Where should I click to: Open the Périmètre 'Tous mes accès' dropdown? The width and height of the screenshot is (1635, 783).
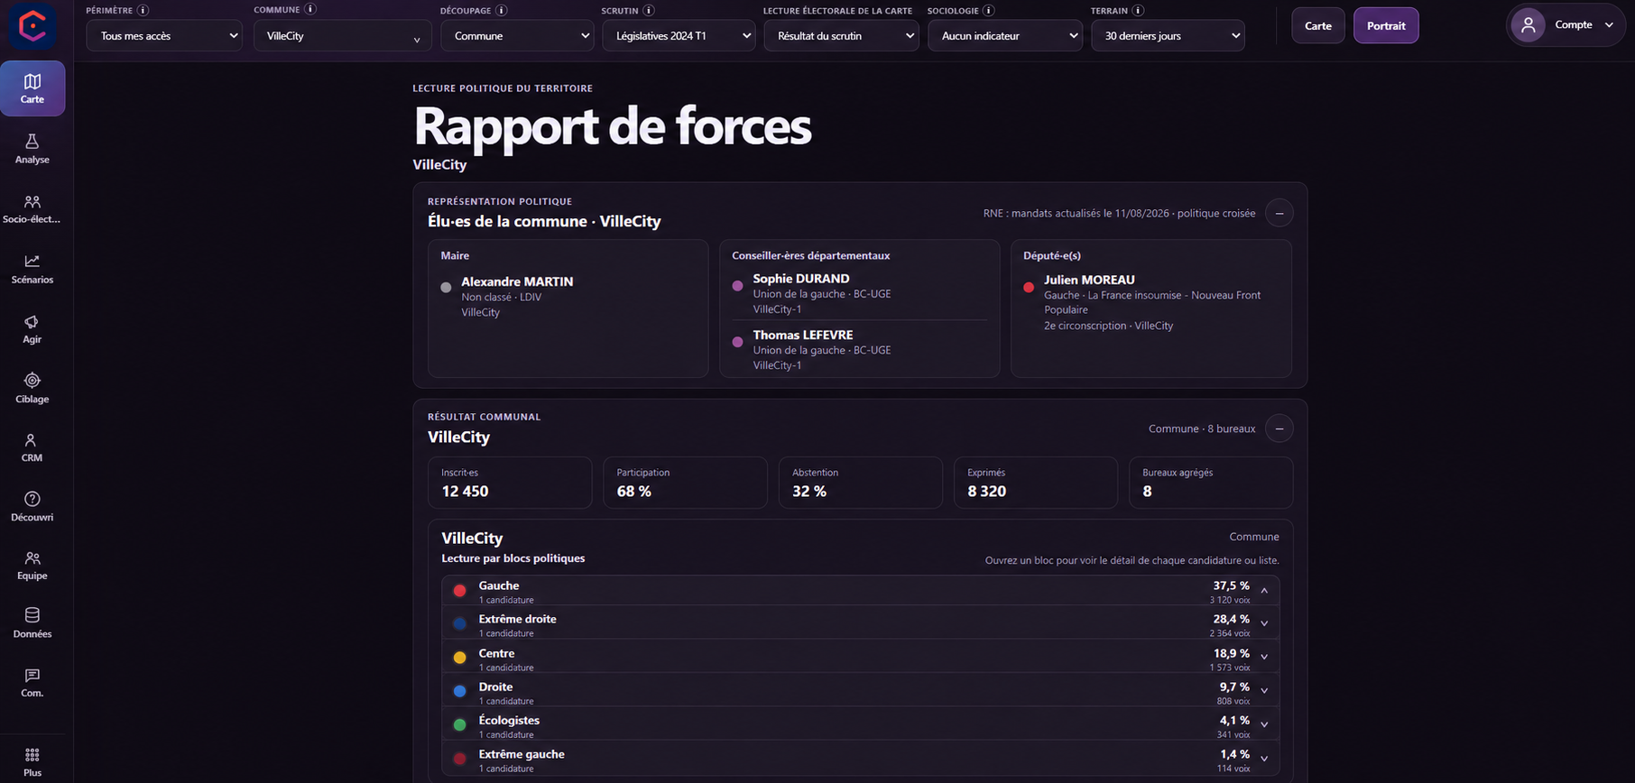(164, 36)
